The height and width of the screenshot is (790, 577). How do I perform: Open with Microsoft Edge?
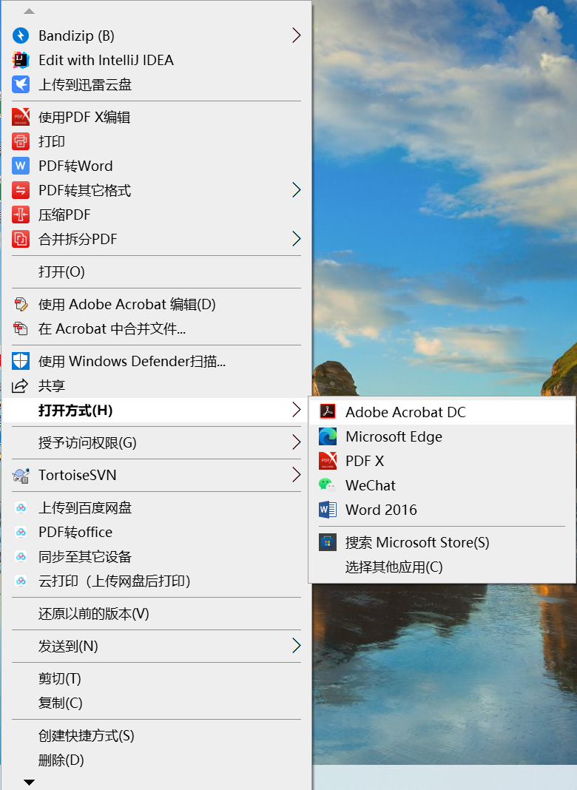(442, 436)
